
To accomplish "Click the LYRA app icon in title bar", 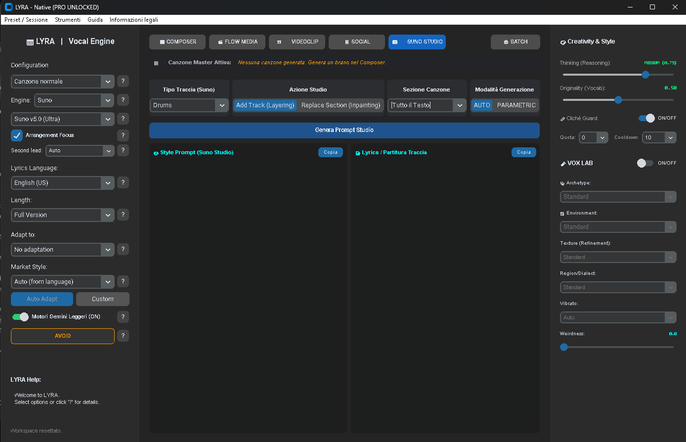I will pos(8,7).
